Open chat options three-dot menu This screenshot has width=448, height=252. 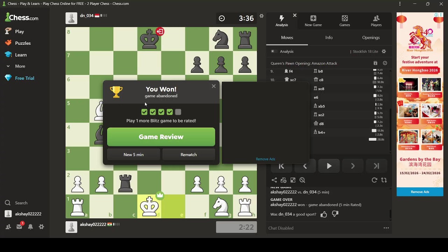(386, 228)
